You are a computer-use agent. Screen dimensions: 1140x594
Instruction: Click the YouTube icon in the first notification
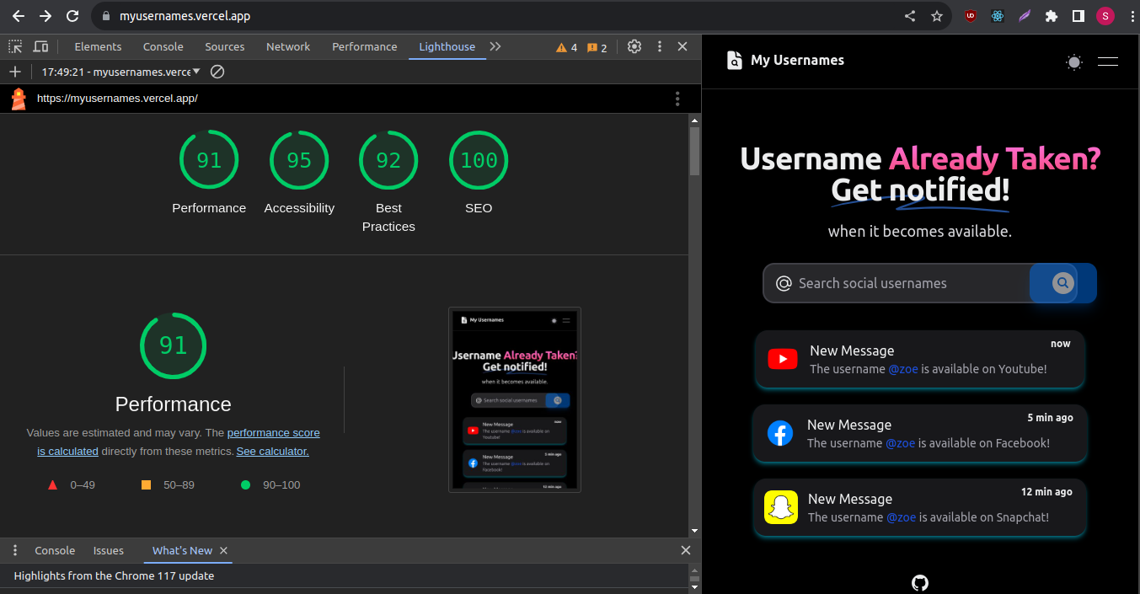pos(782,358)
